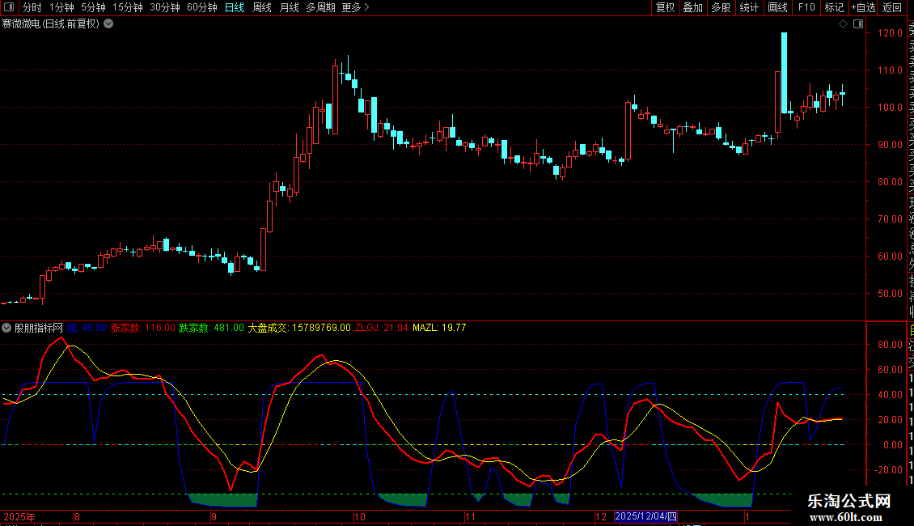
Task: Click the diamond icon above price axis
Action: click(843, 24)
